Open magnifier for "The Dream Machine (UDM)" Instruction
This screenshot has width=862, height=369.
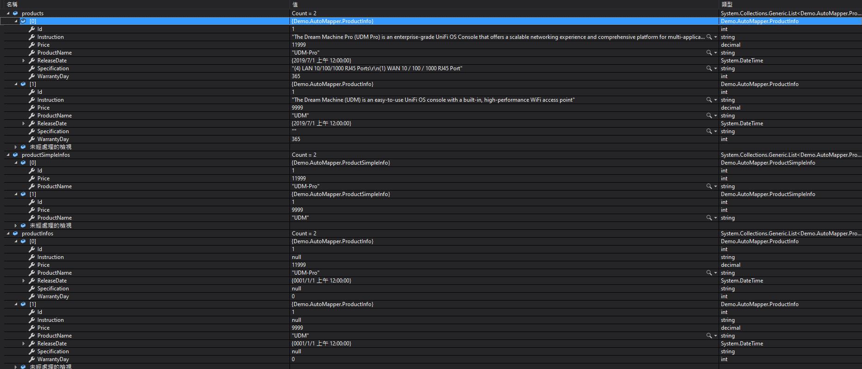(709, 100)
